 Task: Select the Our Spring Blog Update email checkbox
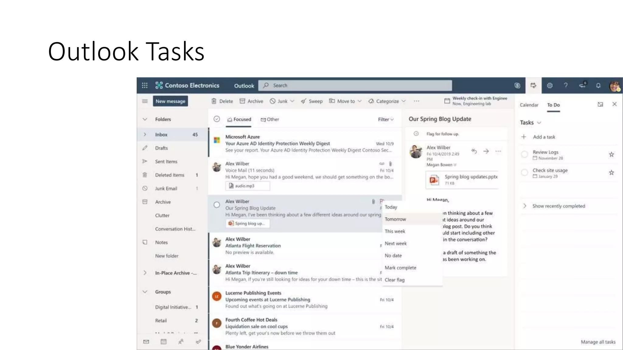click(217, 205)
